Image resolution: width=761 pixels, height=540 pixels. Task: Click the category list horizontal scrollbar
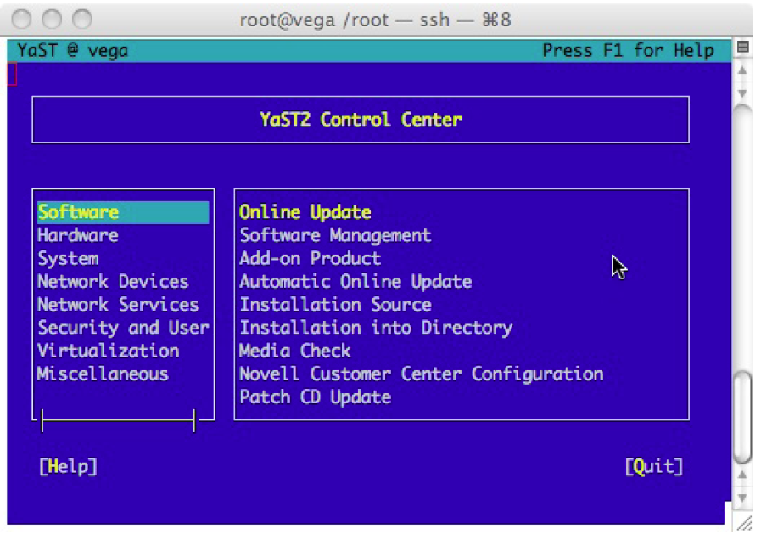coord(119,420)
